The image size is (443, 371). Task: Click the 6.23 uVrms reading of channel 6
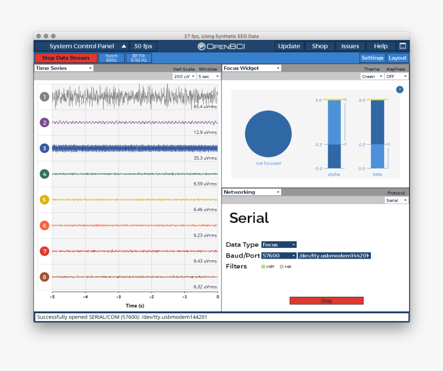(x=205, y=235)
